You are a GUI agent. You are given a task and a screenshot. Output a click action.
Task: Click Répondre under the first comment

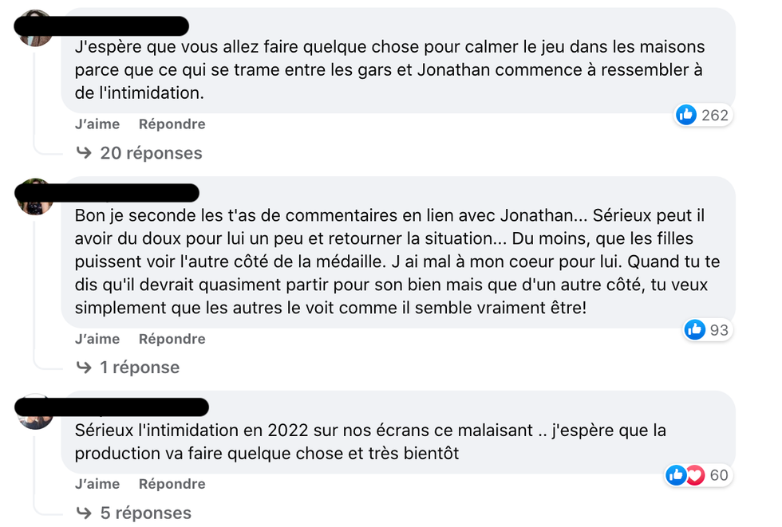172,124
